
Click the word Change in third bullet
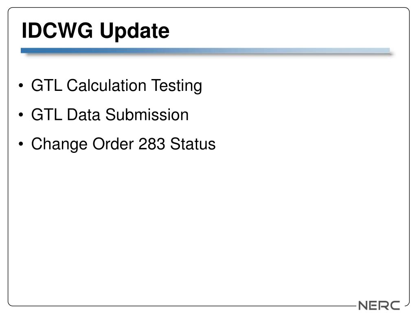point(59,145)
